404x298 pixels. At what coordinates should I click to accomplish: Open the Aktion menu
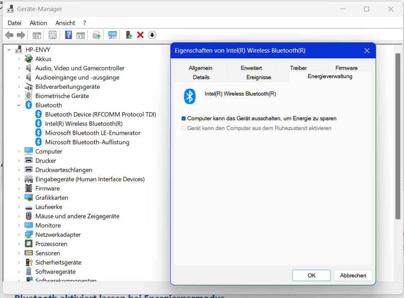[38, 23]
